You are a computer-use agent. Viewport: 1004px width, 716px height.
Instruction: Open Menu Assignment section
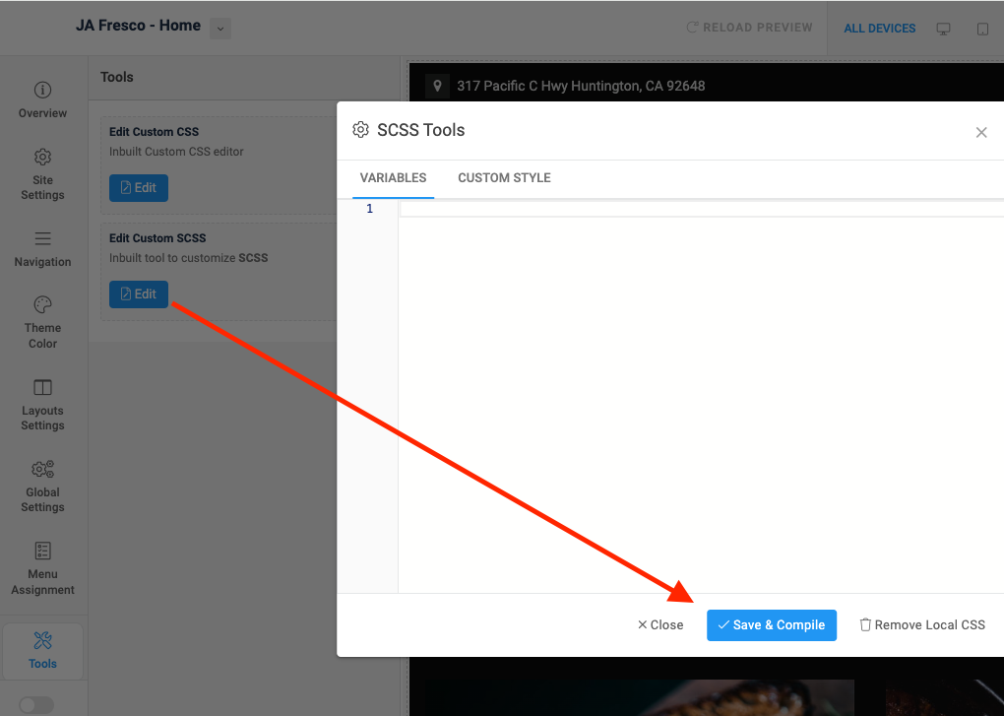(42, 568)
